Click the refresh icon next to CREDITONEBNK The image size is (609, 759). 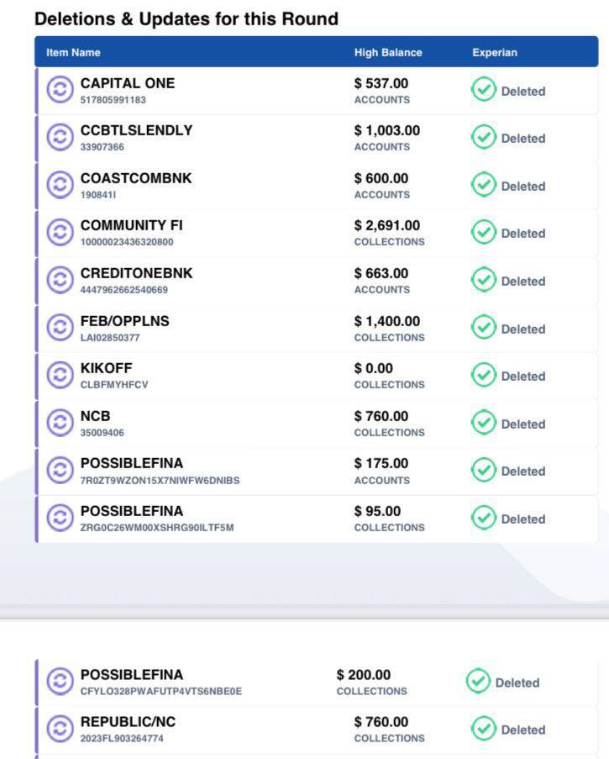[60, 280]
